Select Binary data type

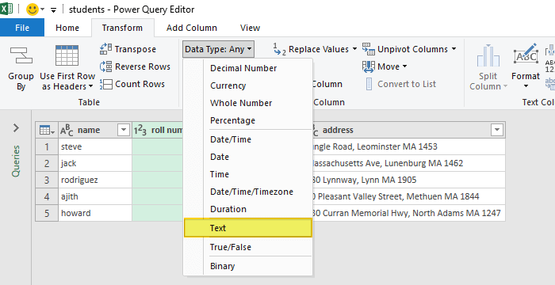click(247, 266)
